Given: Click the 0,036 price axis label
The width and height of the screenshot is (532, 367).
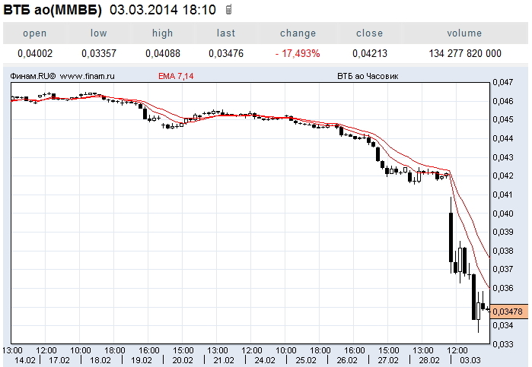Looking at the screenshot, I should click(503, 288).
